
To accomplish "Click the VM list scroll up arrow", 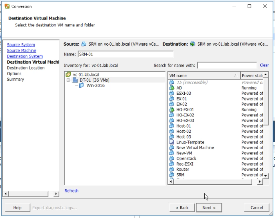I will [x=266, y=75].
